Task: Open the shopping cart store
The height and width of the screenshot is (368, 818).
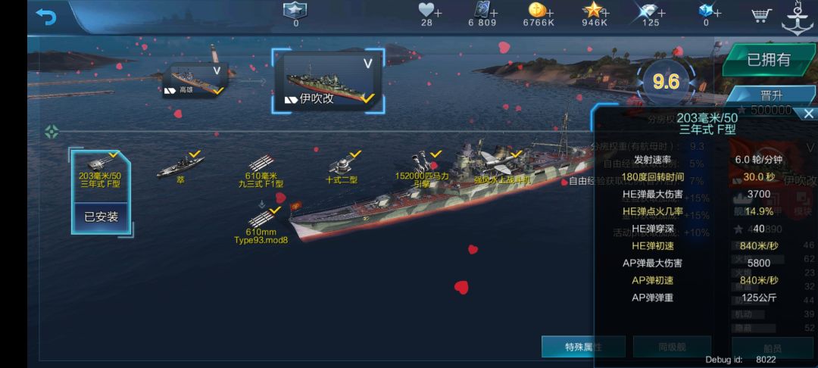Action: click(762, 15)
